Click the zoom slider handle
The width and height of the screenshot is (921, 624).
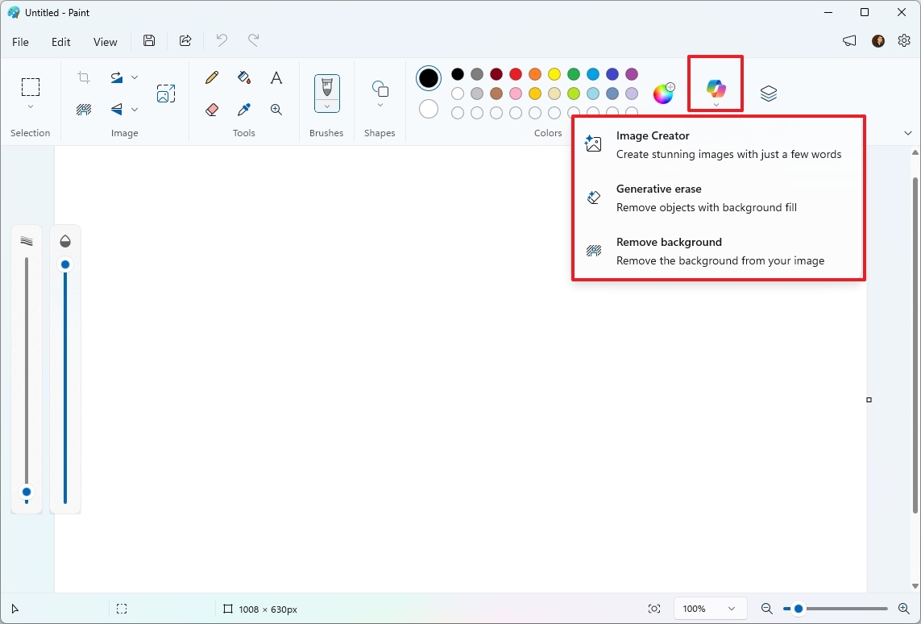[799, 609]
